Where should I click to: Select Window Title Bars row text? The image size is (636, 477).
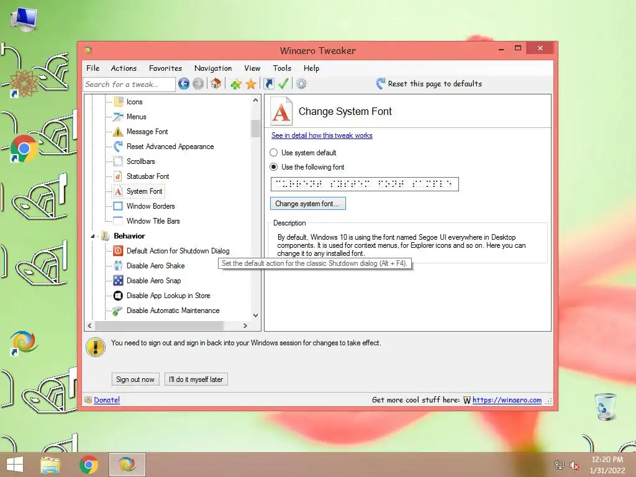[x=153, y=221]
